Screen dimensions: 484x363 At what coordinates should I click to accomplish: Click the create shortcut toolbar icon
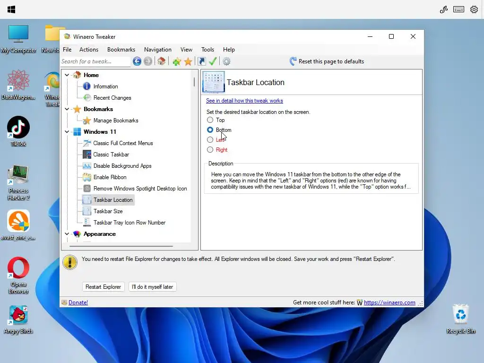point(201,61)
